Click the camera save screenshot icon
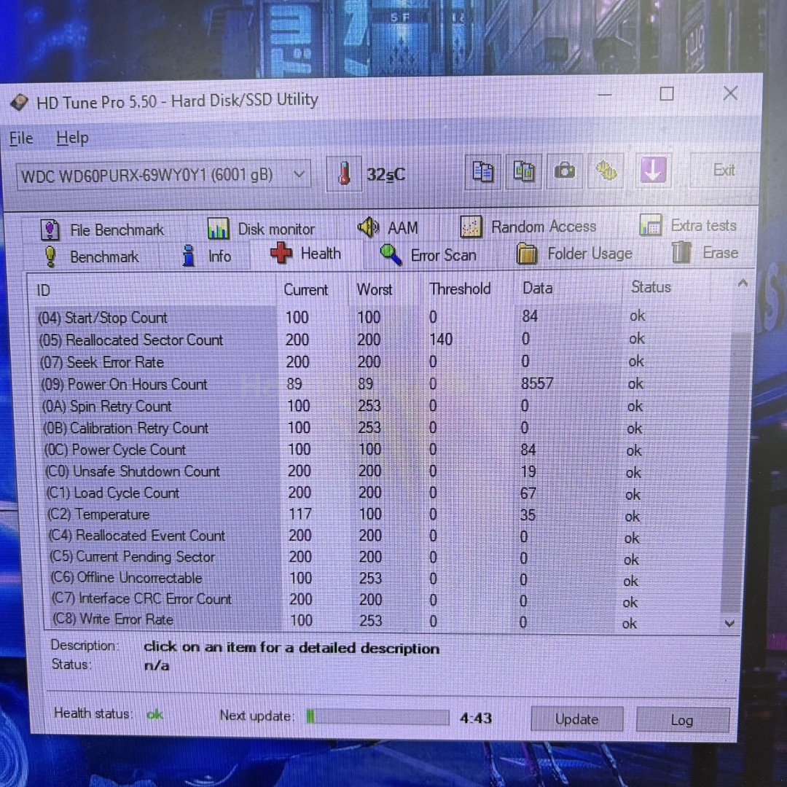The height and width of the screenshot is (787, 787). click(x=564, y=171)
